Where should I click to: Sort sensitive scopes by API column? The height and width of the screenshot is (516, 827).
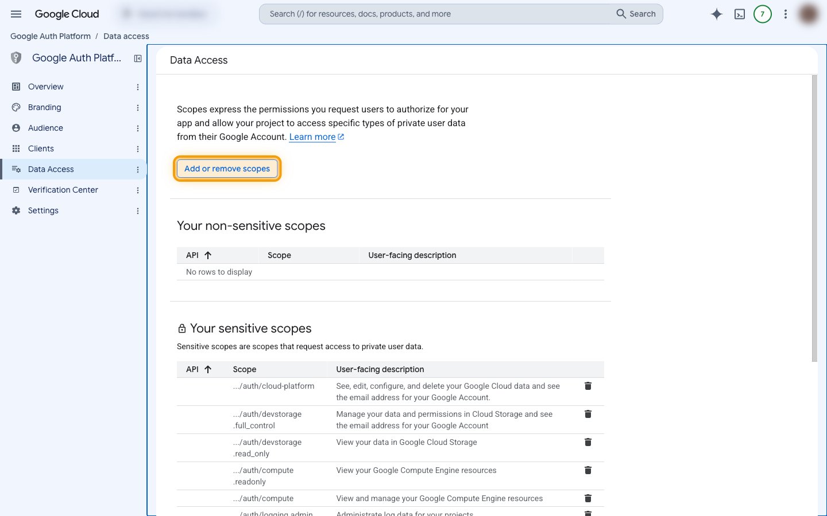(x=199, y=369)
